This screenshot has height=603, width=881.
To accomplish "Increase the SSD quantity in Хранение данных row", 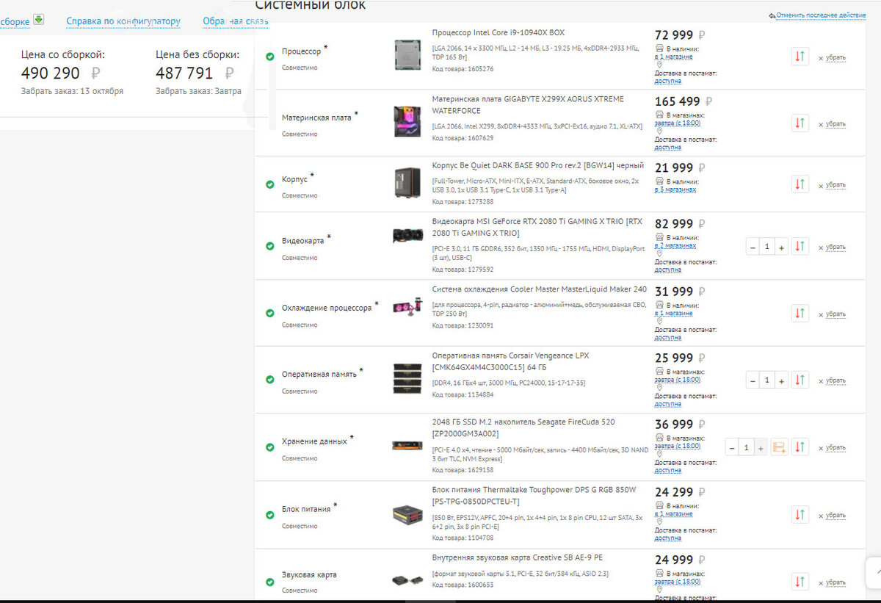I will pyautogui.click(x=761, y=447).
